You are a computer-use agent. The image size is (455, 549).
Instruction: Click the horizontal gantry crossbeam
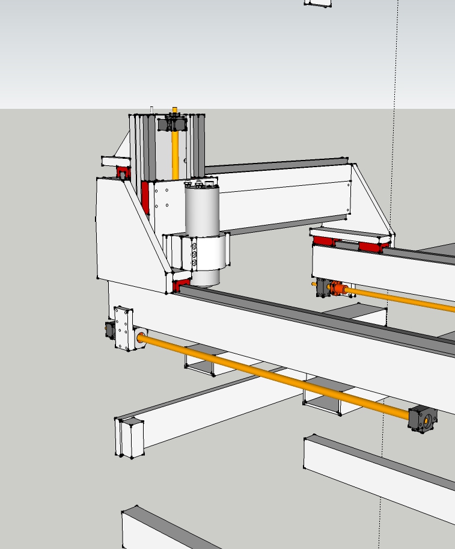(x=282, y=192)
